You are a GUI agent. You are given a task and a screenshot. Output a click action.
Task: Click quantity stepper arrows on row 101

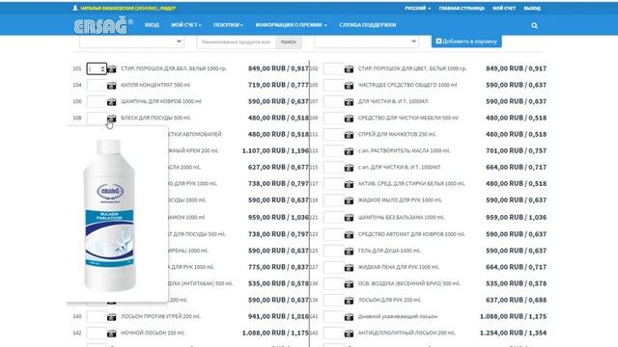(103, 68)
